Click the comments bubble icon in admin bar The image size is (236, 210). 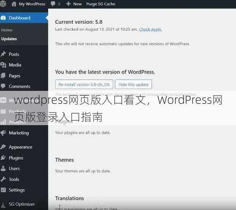coord(53,4)
